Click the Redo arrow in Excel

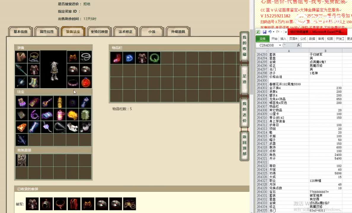[277, 32]
